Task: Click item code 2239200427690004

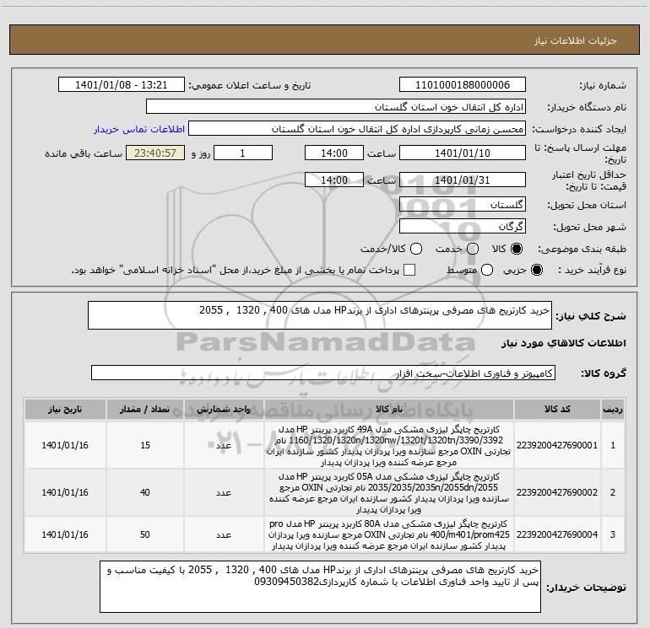Action: [x=557, y=534]
